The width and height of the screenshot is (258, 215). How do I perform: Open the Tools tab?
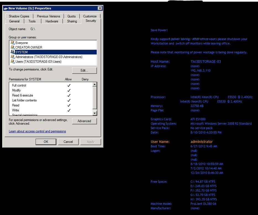(x=32, y=21)
